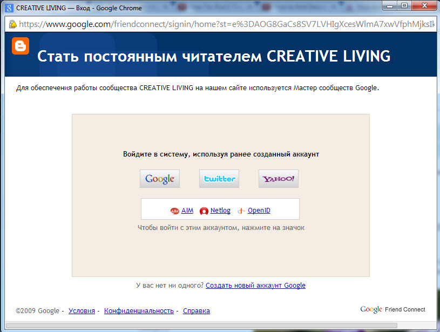Click the Google Friend Connect logo
This screenshot has height=332, width=440.
point(392,309)
